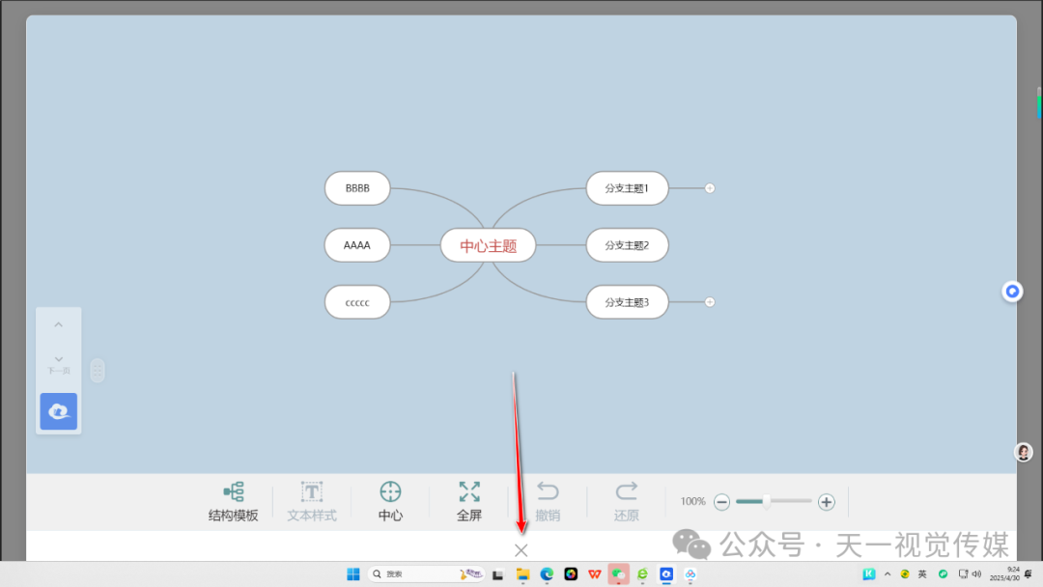Open the Windows Start menu
This screenshot has width=1043, height=587.
pos(352,574)
